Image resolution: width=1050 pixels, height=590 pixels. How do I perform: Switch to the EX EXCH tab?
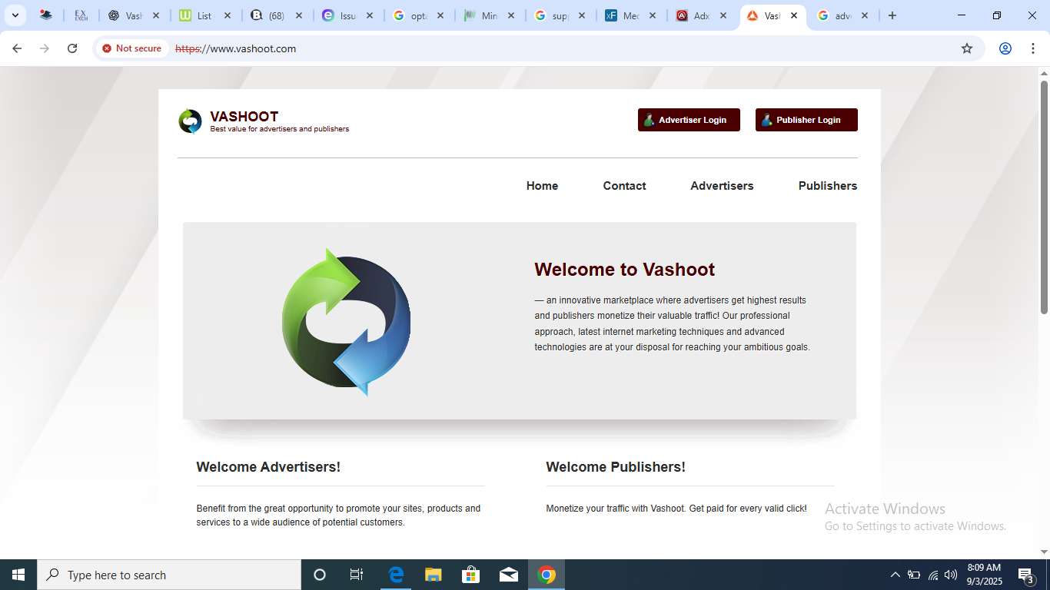coord(81,15)
